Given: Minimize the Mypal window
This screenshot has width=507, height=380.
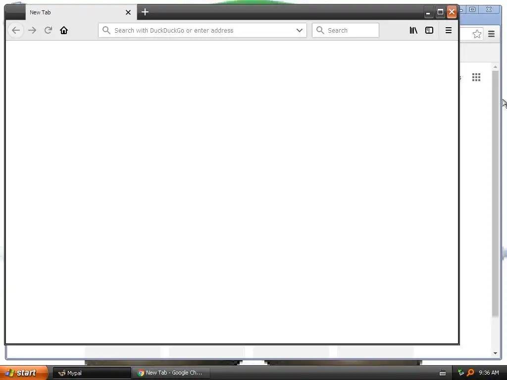Looking at the screenshot, I should pyautogui.click(x=428, y=12).
